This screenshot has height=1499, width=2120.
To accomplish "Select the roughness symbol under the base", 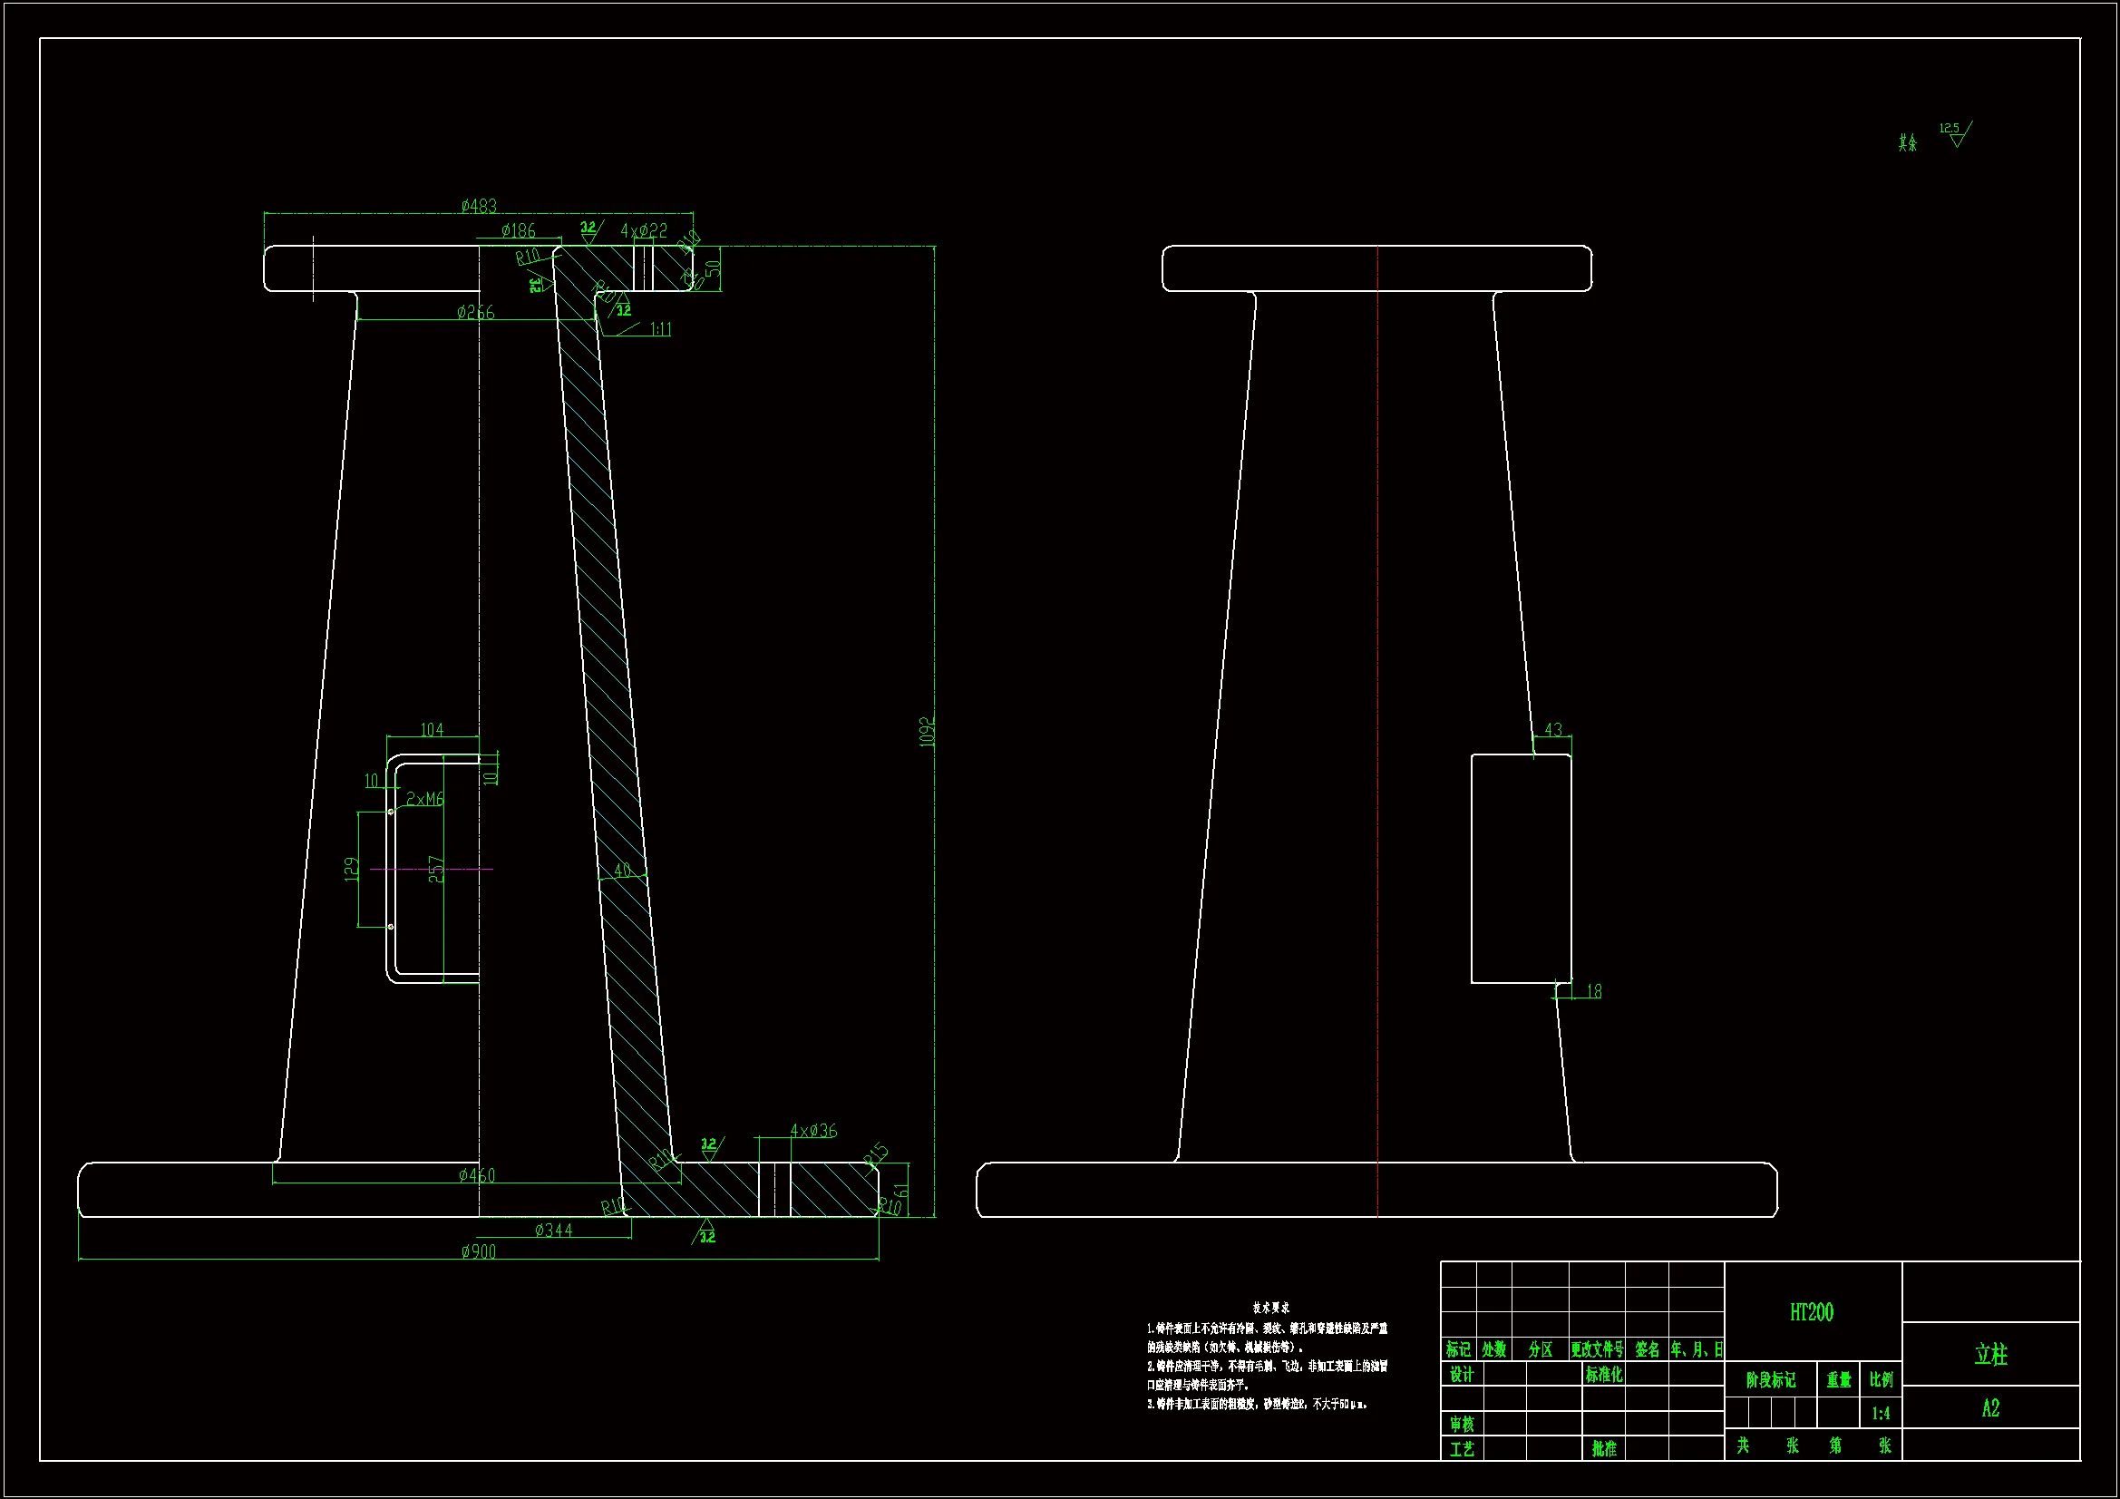I will 705,1232.
